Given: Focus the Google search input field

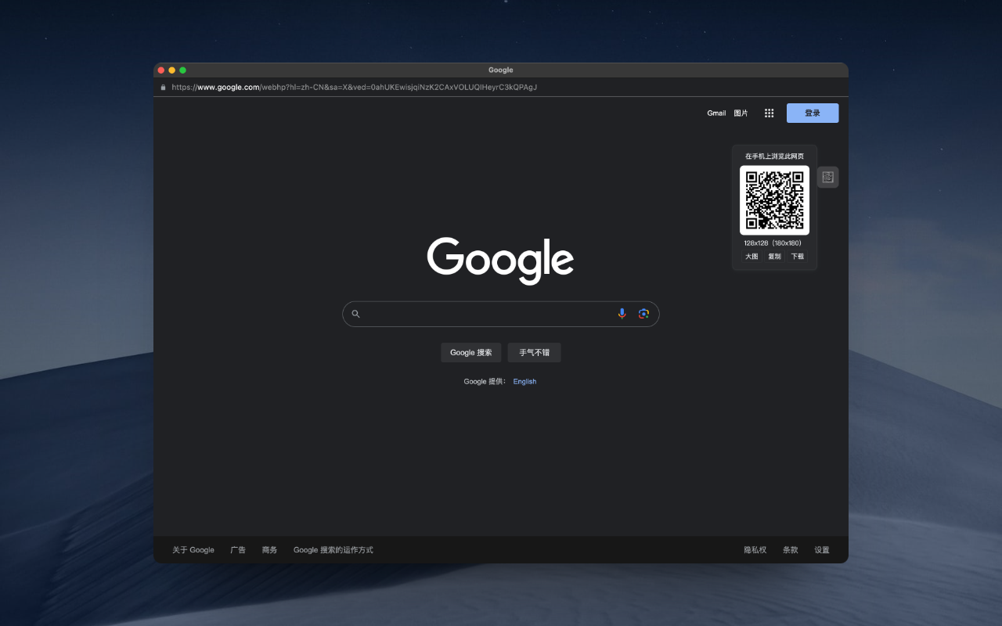Looking at the screenshot, I should (501, 314).
